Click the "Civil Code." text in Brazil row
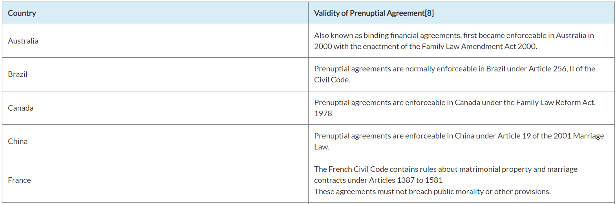The image size is (616, 204). click(332, 80)
